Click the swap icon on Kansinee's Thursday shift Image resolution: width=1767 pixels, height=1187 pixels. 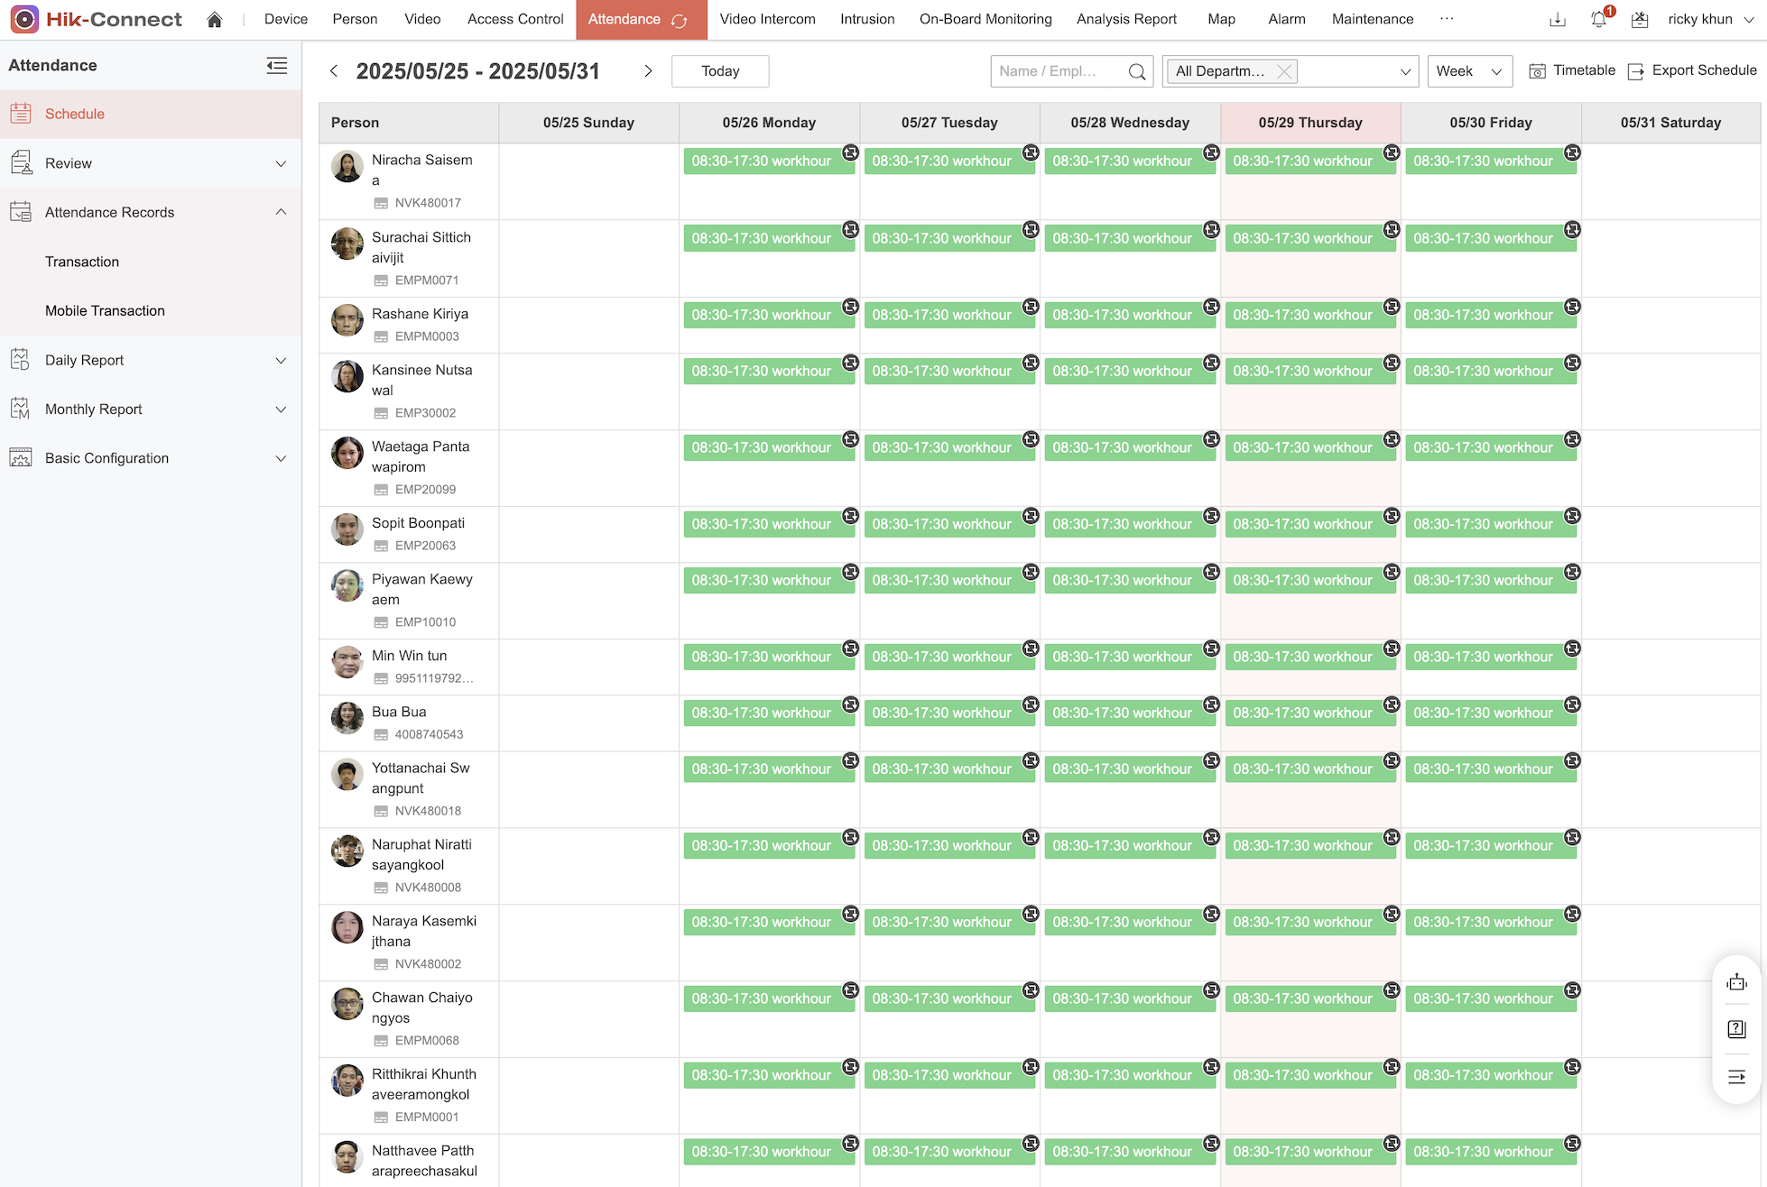(1392, 363)
